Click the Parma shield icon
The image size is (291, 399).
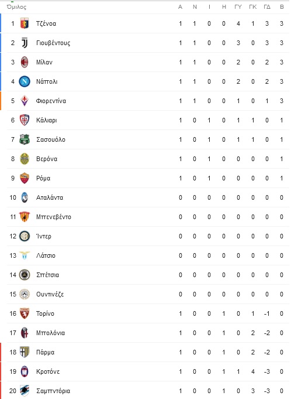coord(25,352)
